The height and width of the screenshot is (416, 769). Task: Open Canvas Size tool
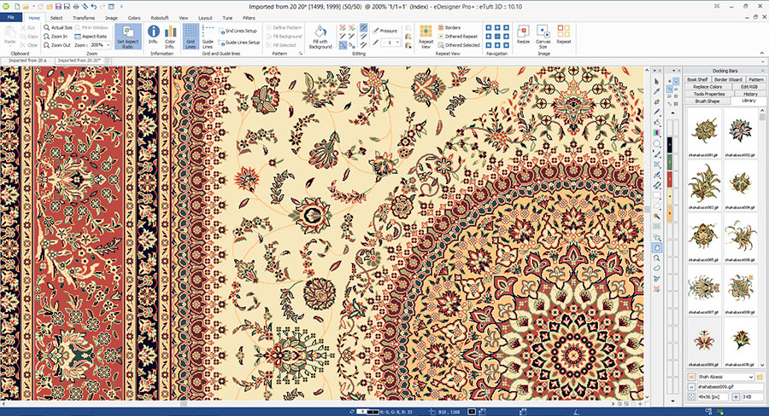543,37
